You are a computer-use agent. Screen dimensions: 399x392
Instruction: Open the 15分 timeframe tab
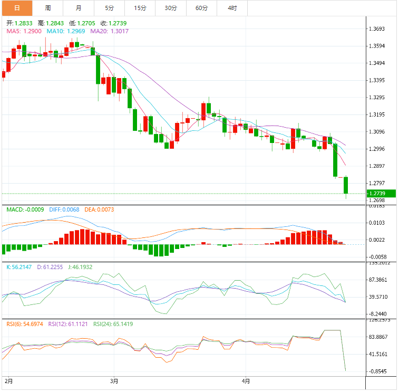[x=140, y=8]
